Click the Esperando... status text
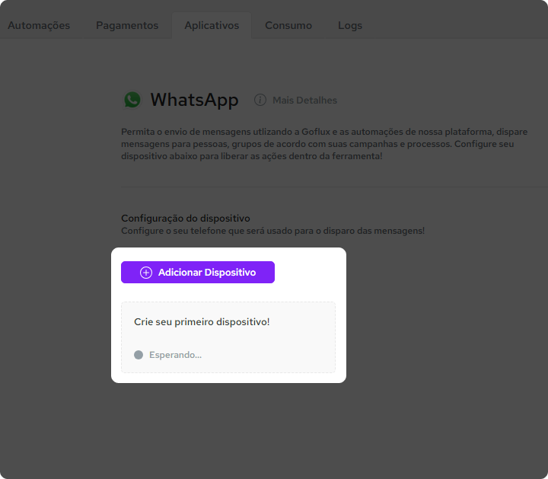The height and width of the screenshot is (479, 548). 176,355
